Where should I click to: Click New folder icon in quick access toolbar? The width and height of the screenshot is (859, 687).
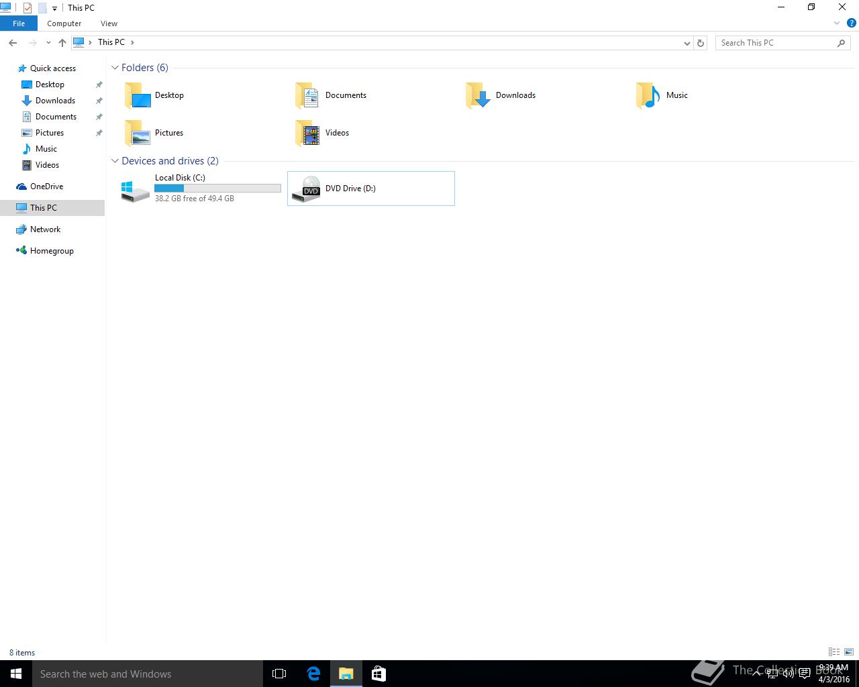42,8
